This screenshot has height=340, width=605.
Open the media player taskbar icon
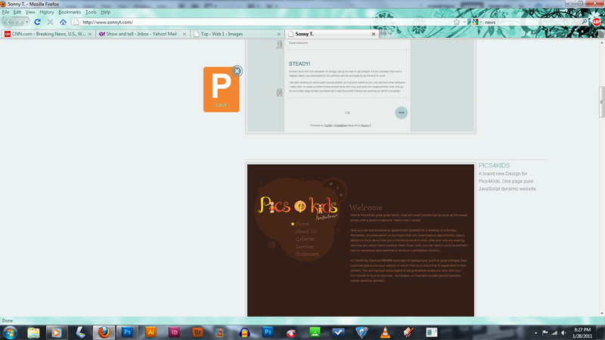point(56,332)
